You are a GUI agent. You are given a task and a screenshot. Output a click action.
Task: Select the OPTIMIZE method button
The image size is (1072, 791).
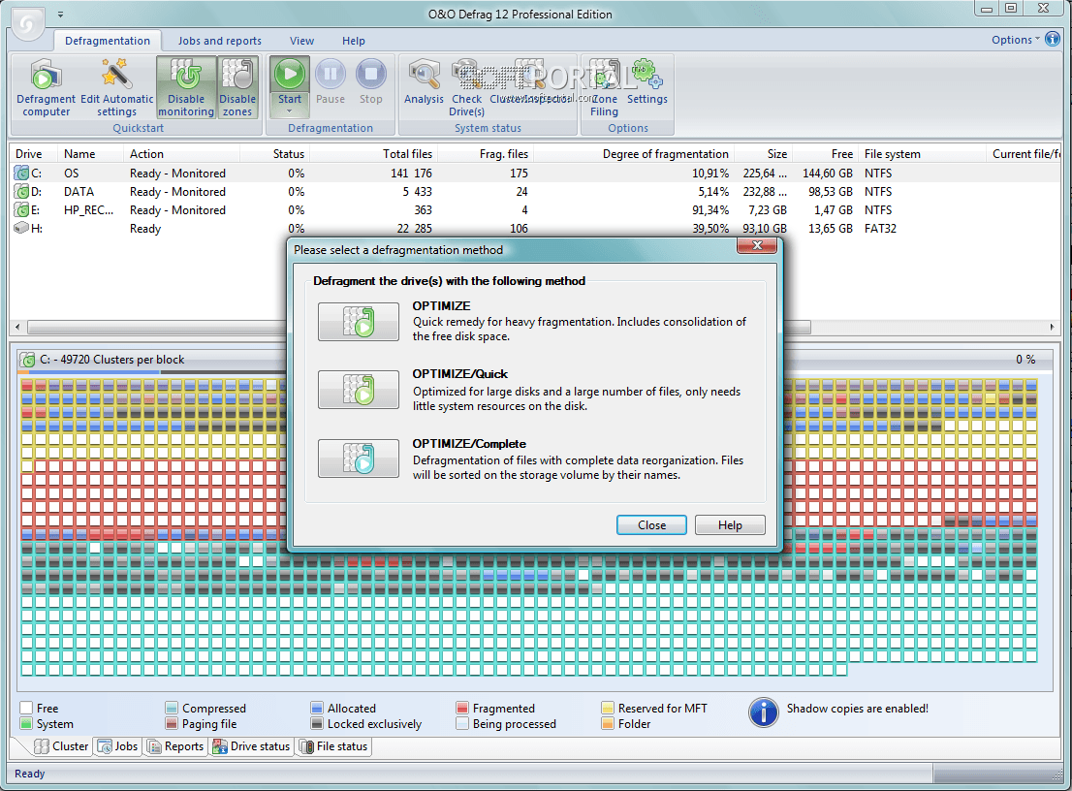(359, 321)
